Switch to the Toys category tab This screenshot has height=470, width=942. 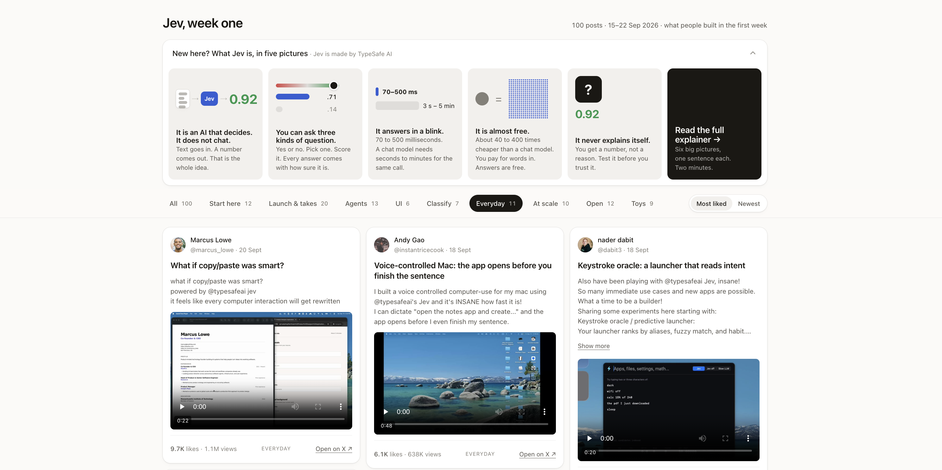click(x=642, y=204)
